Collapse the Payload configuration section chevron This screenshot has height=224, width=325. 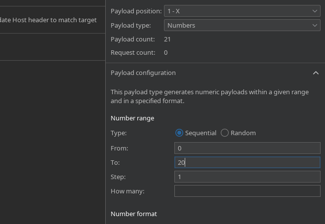(x=316, y=73)
